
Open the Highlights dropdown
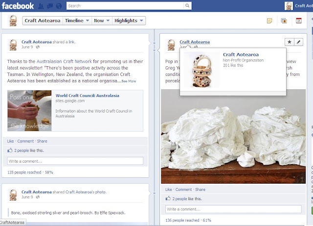(x=129, y=20)
